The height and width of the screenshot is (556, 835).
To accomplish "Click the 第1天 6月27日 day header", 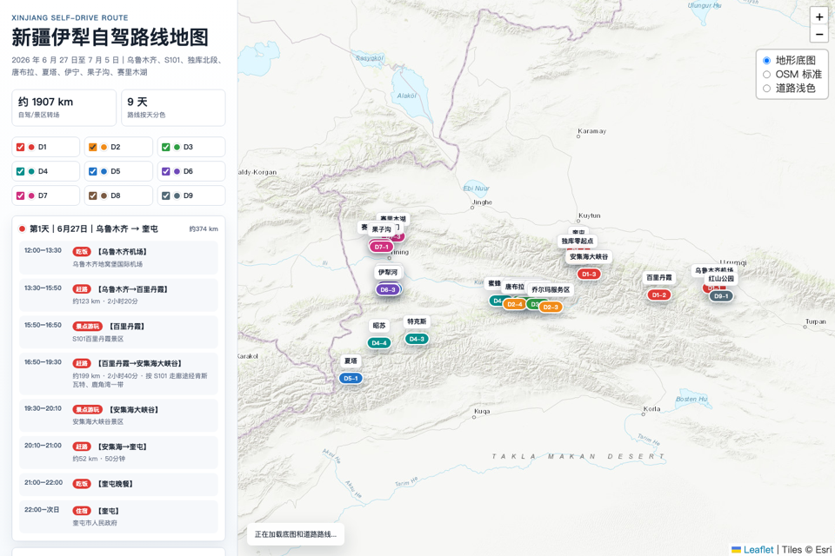I will tap(118, 228).
